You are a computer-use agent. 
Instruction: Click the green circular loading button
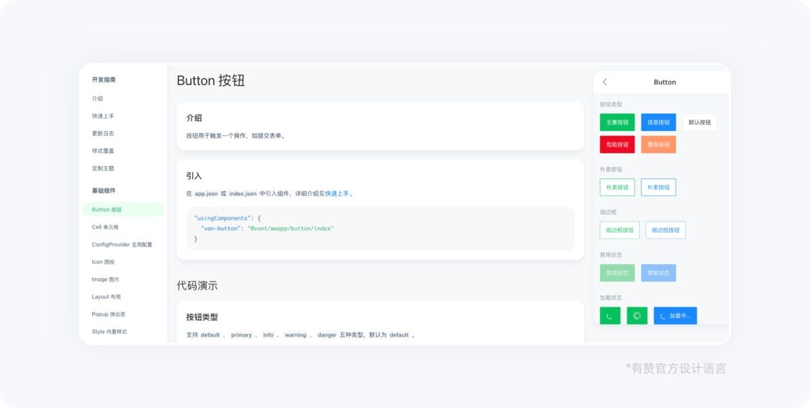(x=610, y=315)
